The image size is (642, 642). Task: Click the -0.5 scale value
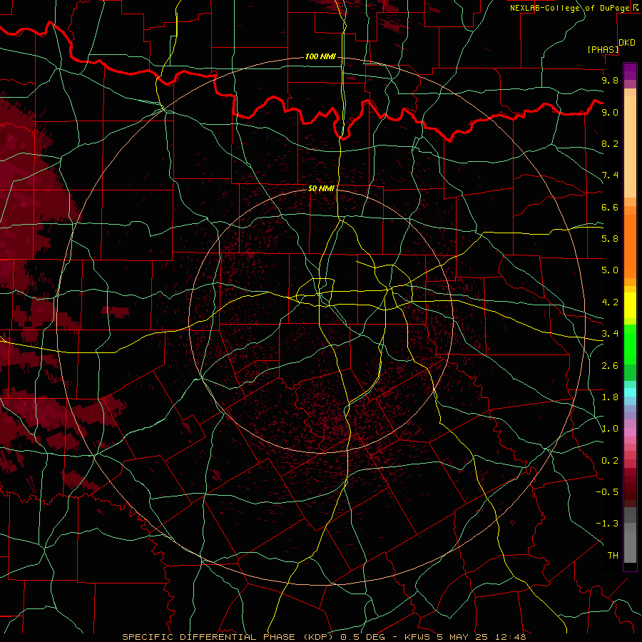coord(607,492)
